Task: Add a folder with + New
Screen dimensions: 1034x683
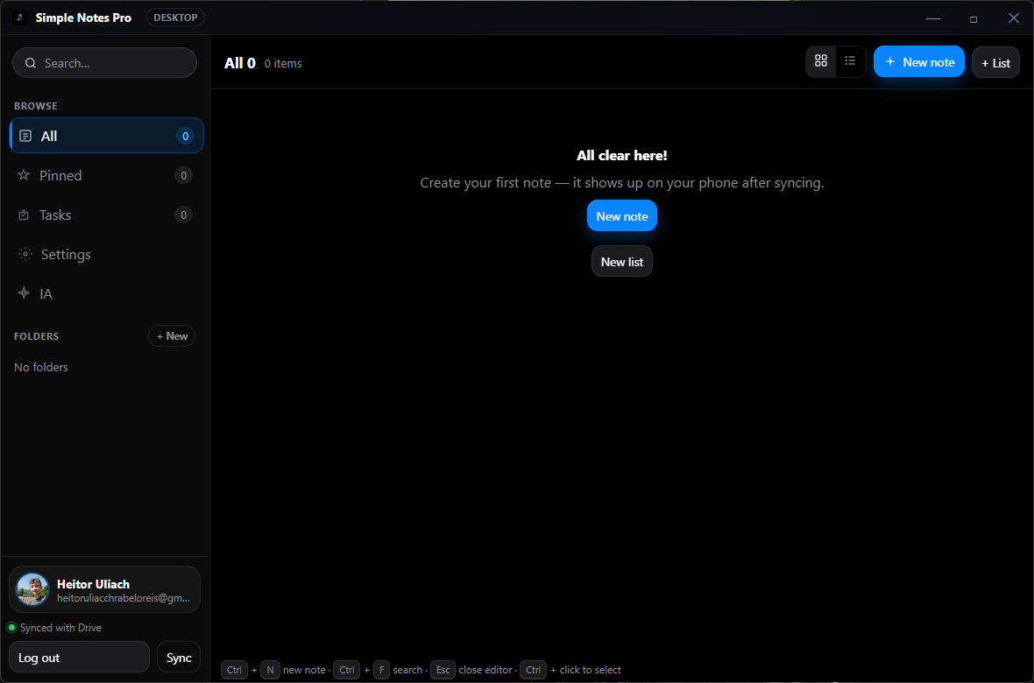Action: point(172,335)
